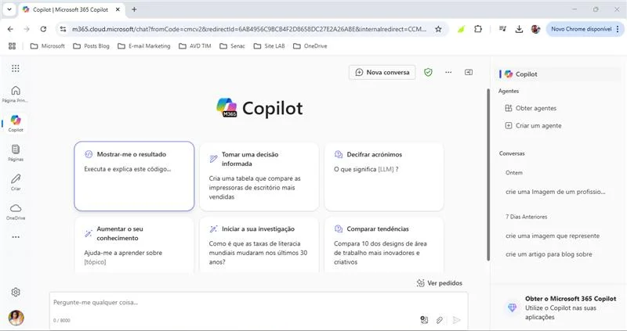Expand the three-dots more options menu in header
This screenshot has height=331, width=627.
(x=448, y=72)
